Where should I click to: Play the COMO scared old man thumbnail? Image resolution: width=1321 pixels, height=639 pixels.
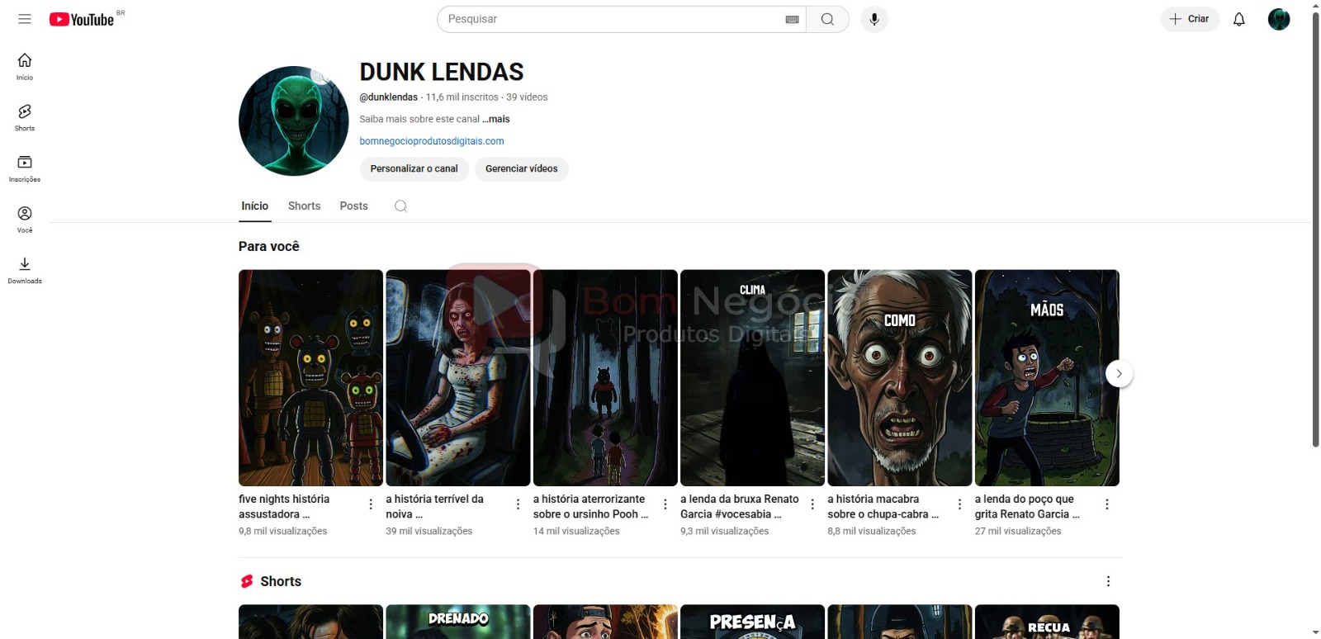point(900,378)
